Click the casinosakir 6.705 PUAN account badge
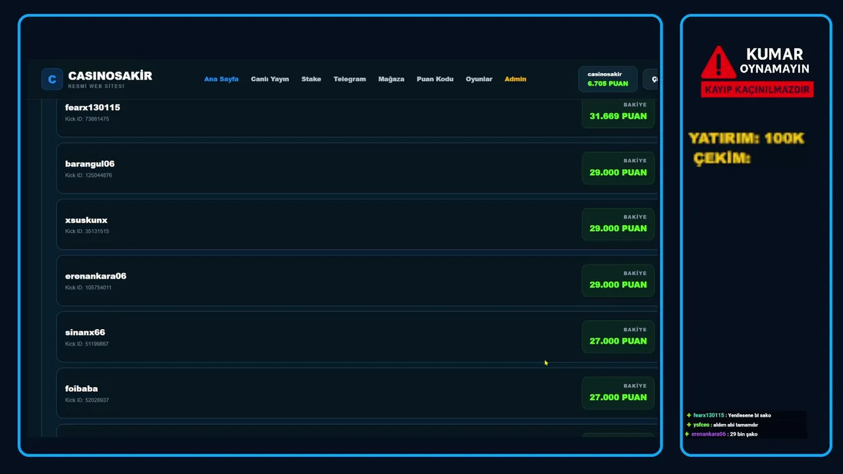The height and width of the screenshot is (474, 843). click(608, 79)
